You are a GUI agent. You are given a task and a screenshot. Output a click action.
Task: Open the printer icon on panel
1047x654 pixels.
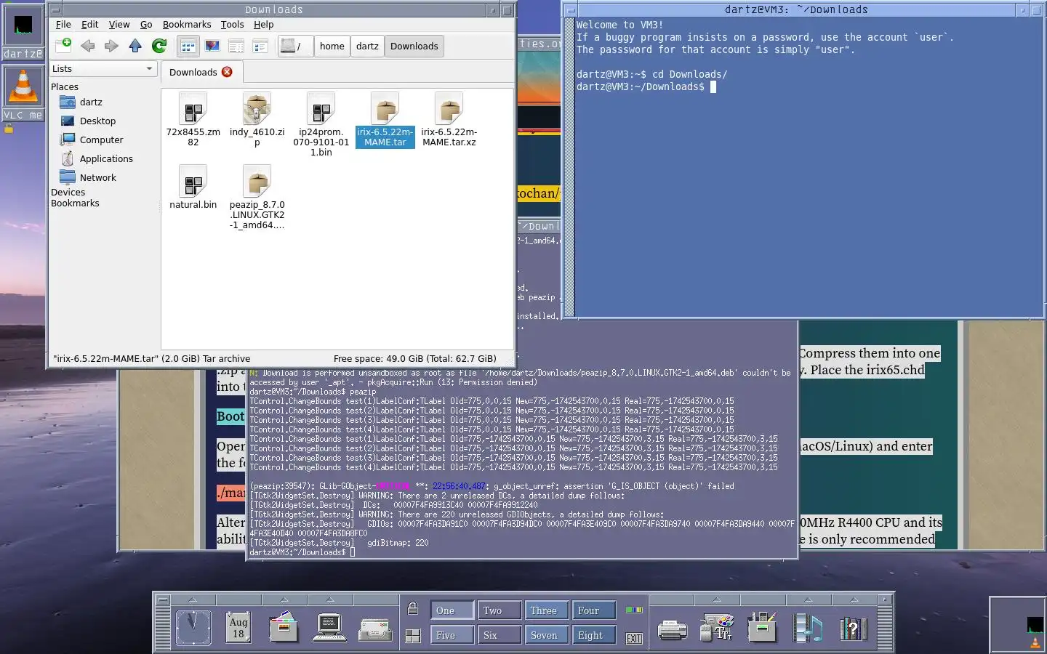pyautogui.click(x=672, y=629)
